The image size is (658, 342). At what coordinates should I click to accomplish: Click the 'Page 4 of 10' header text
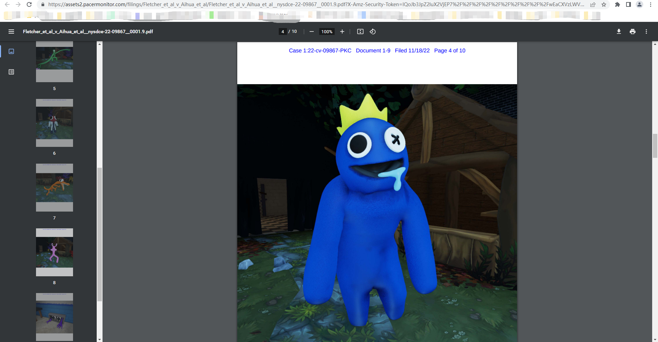[x=450, y=51]
